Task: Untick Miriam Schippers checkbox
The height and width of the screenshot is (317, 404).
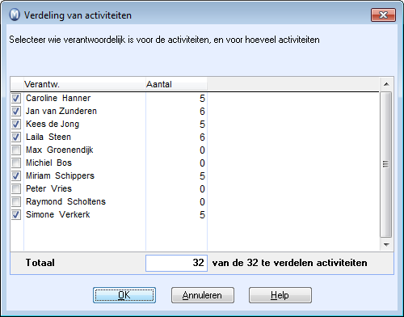Action: (x=16, y=175)
